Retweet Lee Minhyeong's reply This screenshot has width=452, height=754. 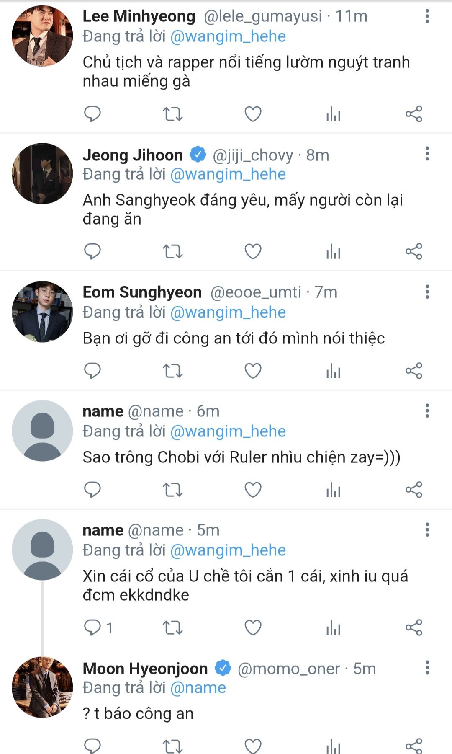(x=172, y=114)
